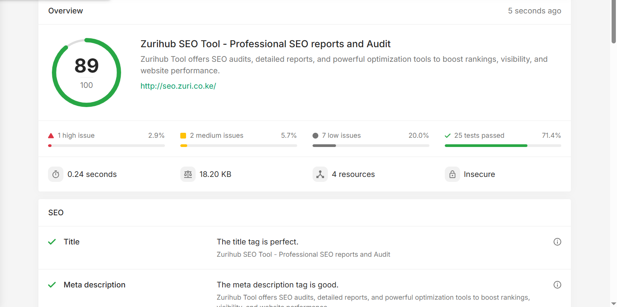This screenshot has height=307, width=617.
Task: Click the tests passed checkmark icon
Action: tap(447, 135)
